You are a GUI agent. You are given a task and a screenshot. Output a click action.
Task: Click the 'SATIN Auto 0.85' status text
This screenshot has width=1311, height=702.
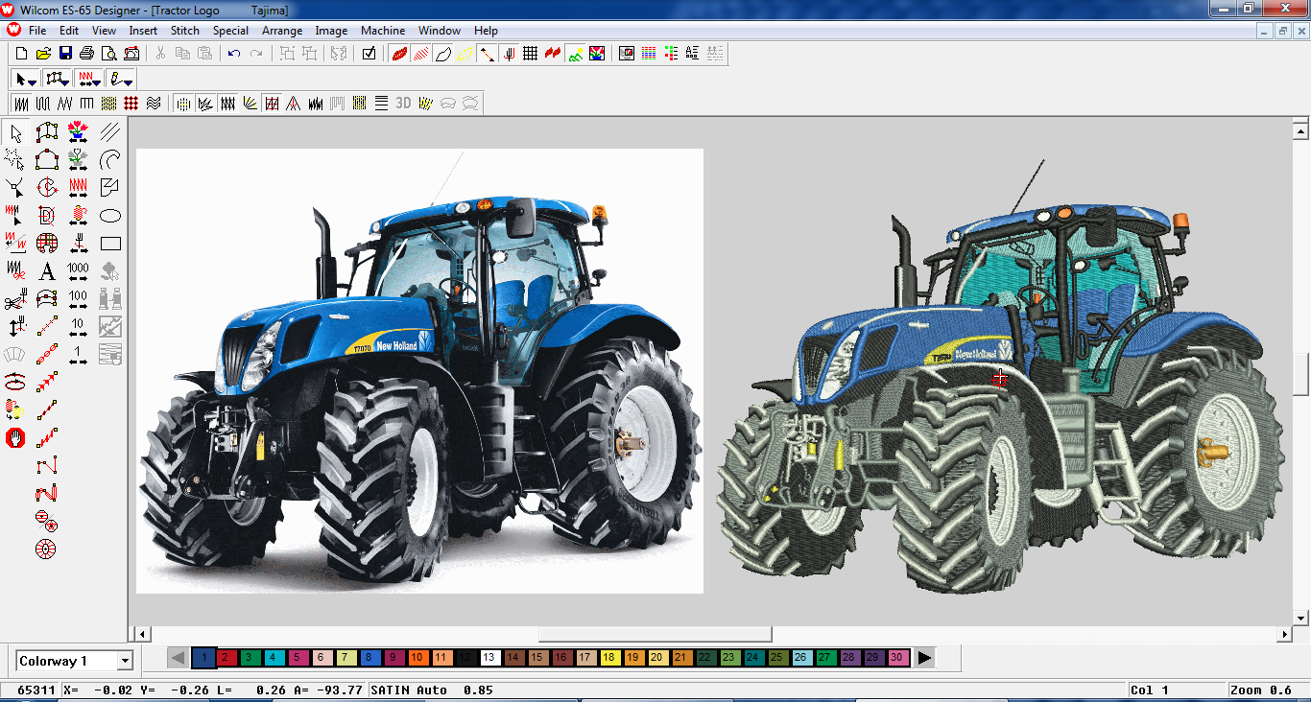pyautogui.click(x=432, y=690)
